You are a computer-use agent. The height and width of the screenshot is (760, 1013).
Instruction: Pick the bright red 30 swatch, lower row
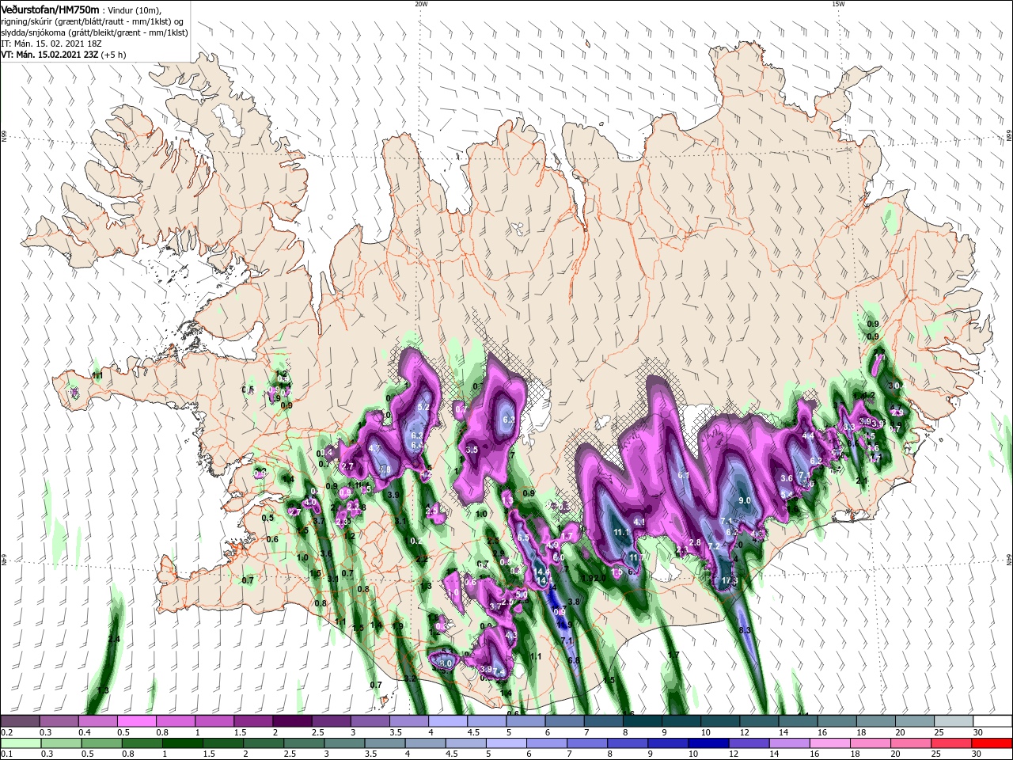point(992,743)
